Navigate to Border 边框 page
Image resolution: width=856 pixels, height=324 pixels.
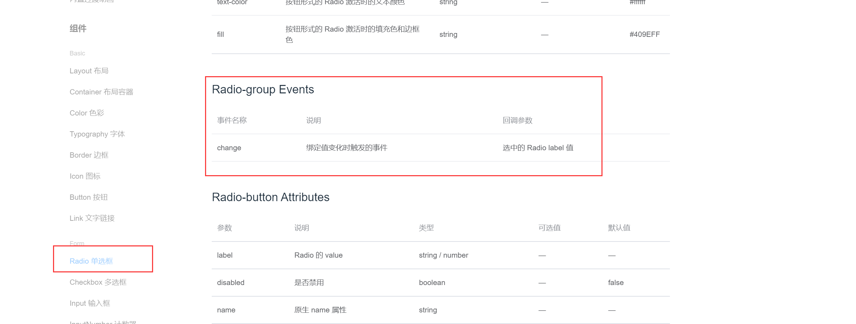coord(89,155)
